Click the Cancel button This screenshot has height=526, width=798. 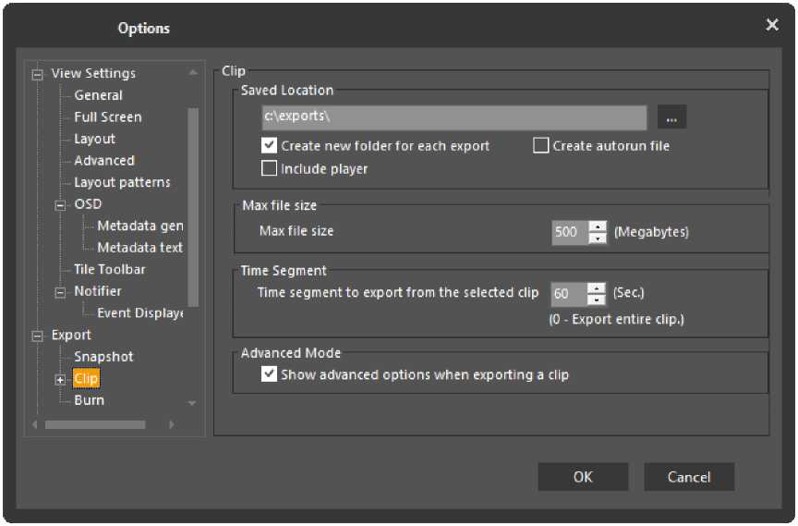coord(689,477)
